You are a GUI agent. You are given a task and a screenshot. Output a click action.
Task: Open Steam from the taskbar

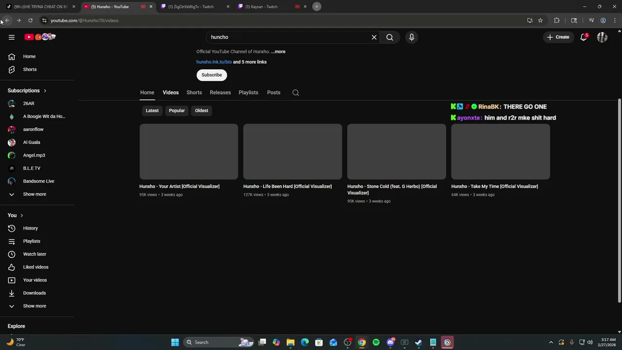418,342
